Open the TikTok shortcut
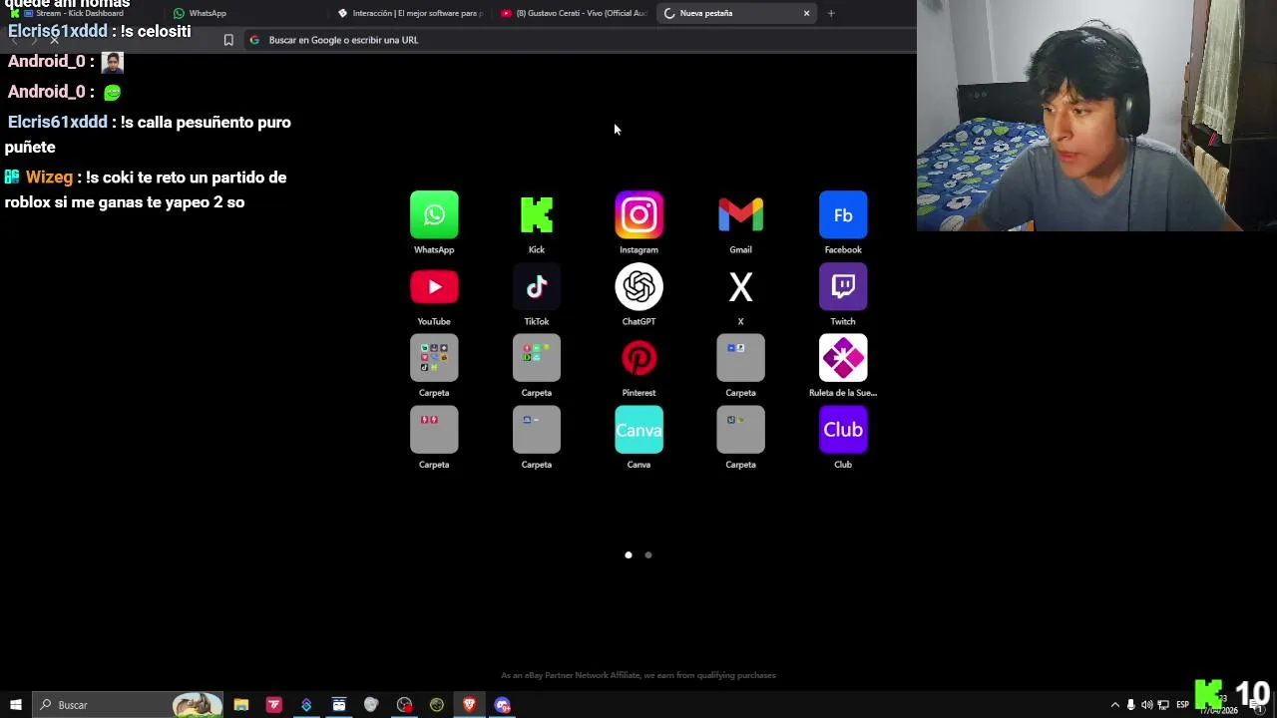 (537, 287)
